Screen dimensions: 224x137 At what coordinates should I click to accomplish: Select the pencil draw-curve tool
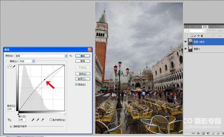pos(14,66)
